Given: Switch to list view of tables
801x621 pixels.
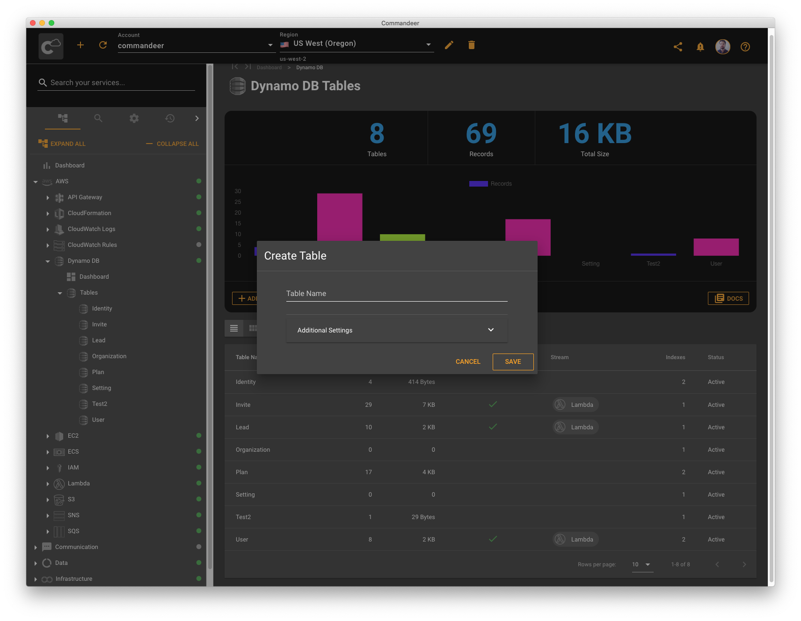Looking at the screenshot, I should tap(234, 328).
